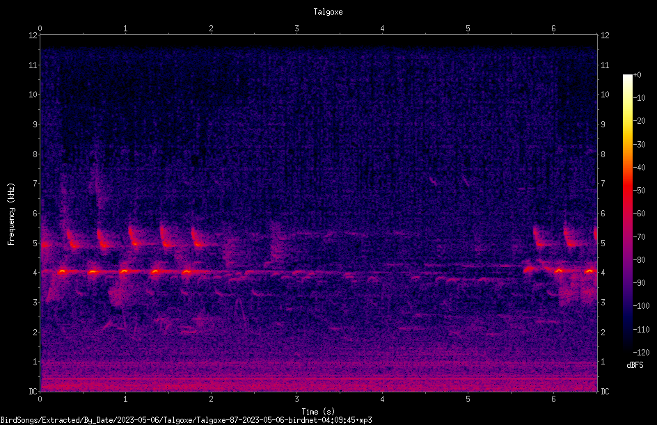
Task: Click the Talgoxe title at top
Action: coord(328,12)
